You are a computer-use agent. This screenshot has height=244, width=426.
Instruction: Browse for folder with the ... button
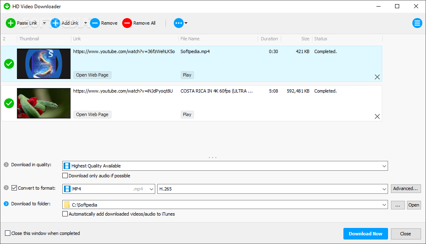pos(398,205)
